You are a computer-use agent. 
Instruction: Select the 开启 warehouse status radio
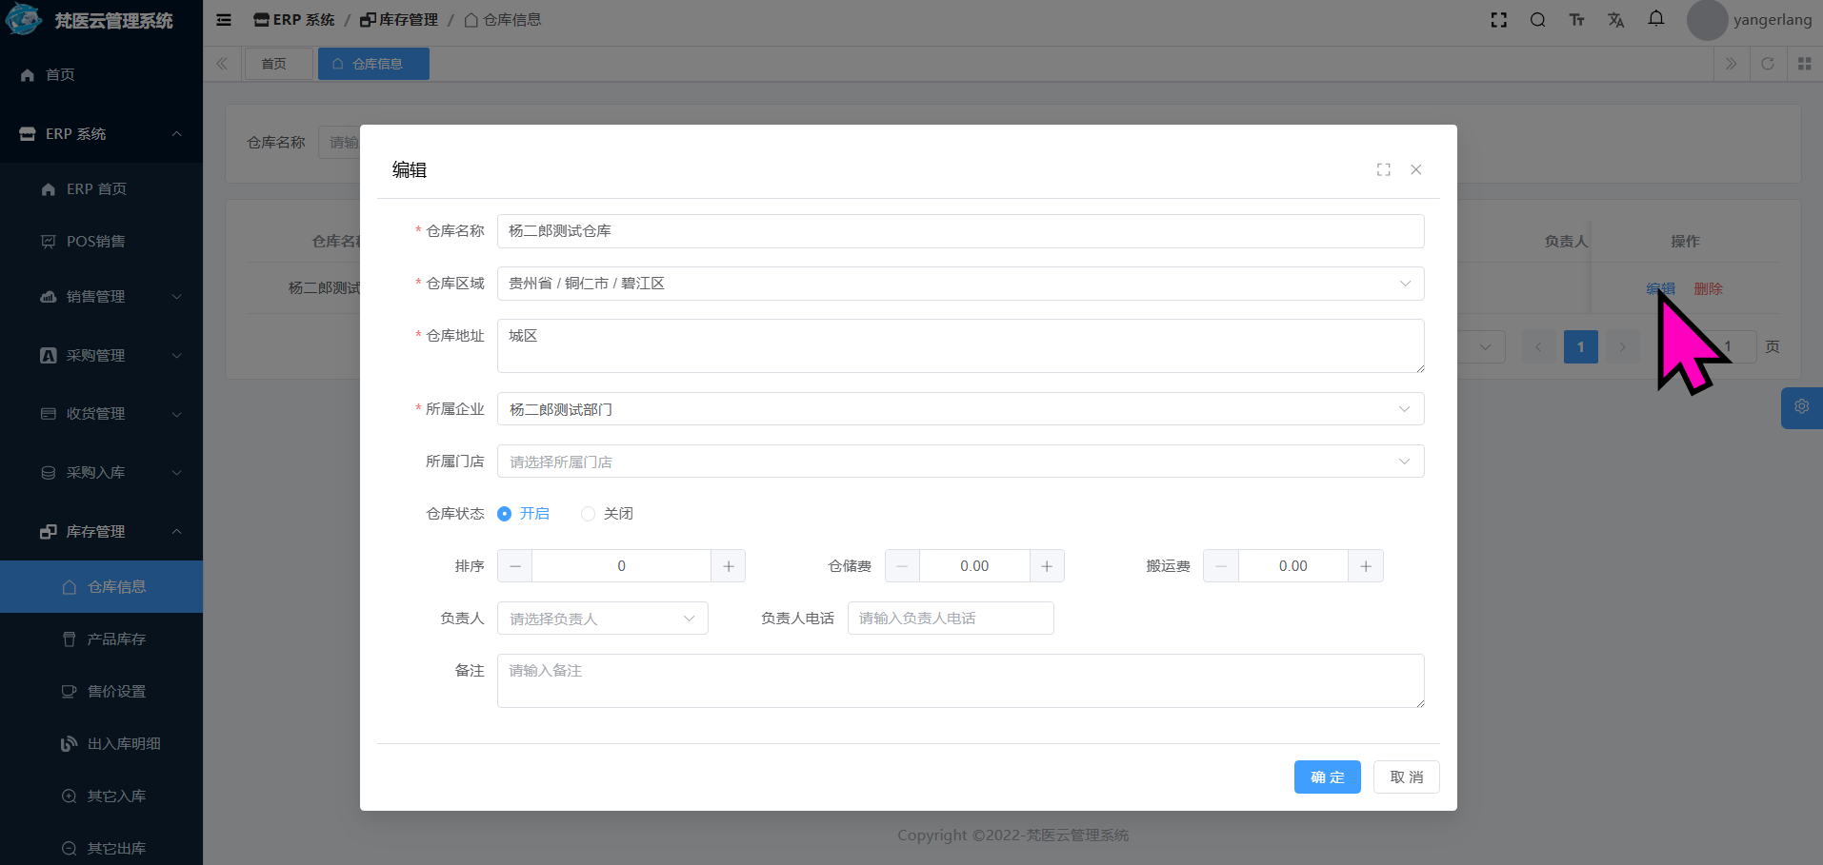(x=505, y=514)
